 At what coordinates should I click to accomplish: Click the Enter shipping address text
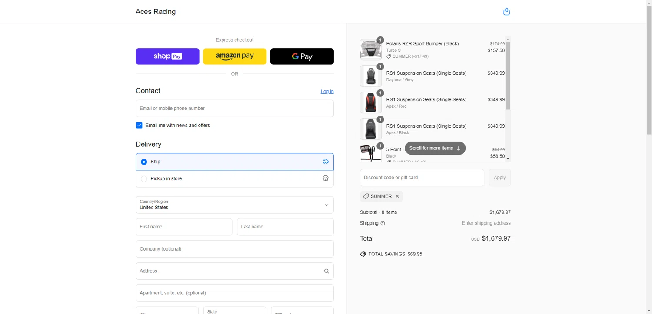[486, 223]
